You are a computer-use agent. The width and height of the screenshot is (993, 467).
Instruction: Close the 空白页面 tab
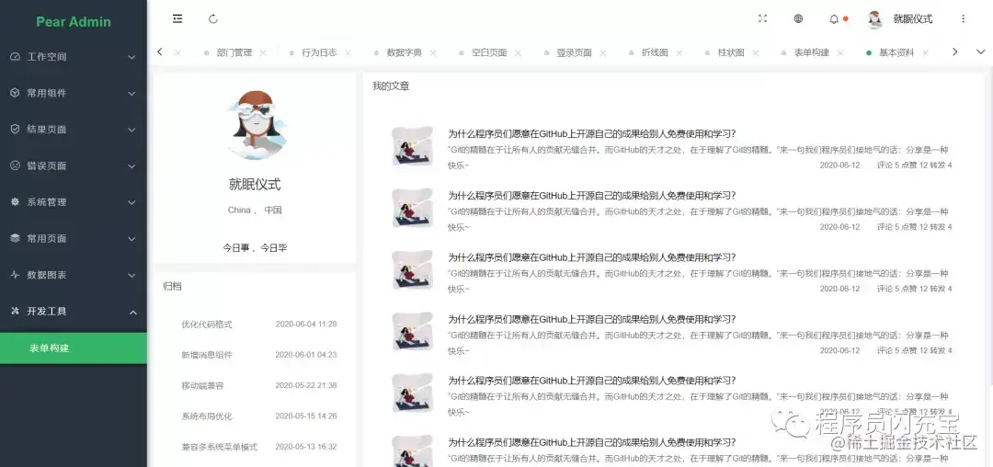518,53
